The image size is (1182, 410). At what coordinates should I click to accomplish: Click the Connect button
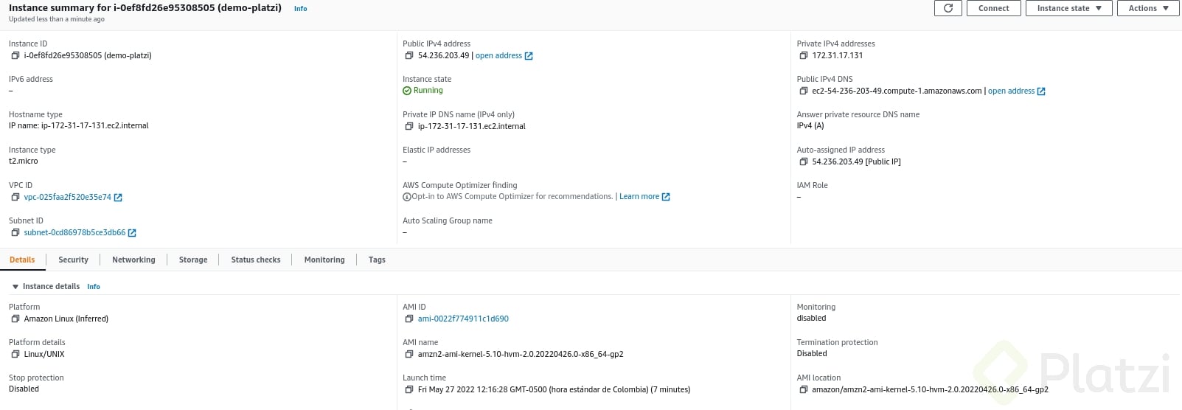994,8
